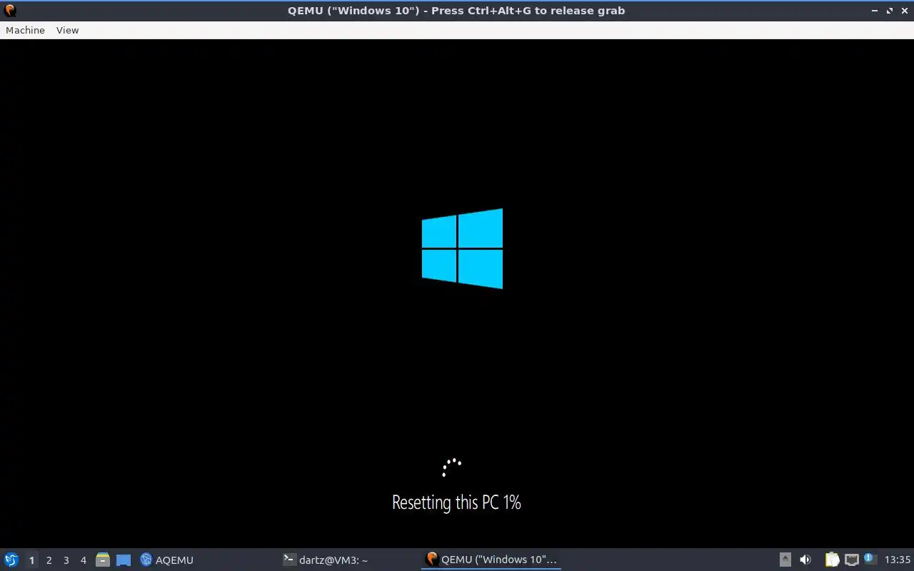Viewport: 914px width, 571px height.
Task: Open the Machine menu in QEMU
Action: [25, 30]
